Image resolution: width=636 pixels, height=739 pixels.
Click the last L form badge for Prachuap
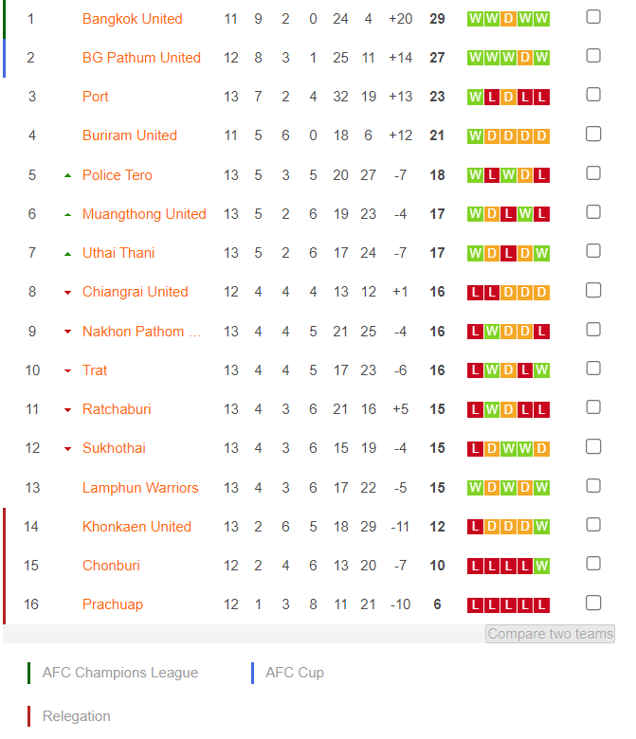click(x=542, y=604)
